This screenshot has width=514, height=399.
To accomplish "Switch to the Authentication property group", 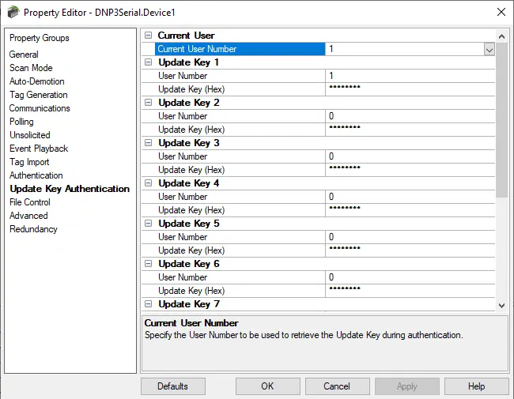I will 36,175.
